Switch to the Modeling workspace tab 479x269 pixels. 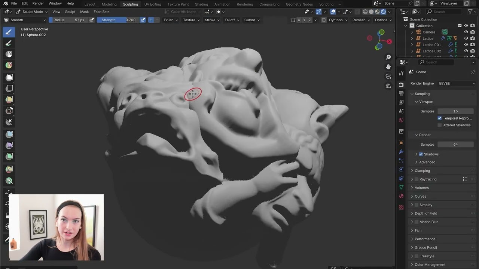point(109,4)
